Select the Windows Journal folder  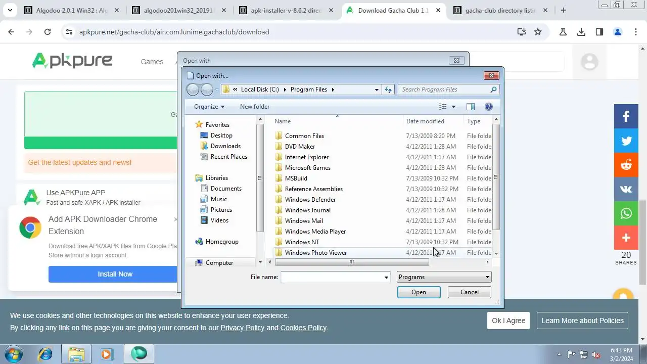pyautogui.click(x=307, y=210)
